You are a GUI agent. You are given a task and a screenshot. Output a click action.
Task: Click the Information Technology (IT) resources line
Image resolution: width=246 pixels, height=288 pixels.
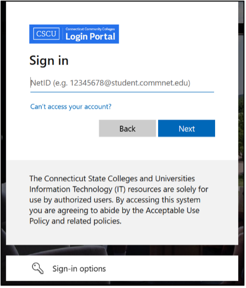coord(119,190)
